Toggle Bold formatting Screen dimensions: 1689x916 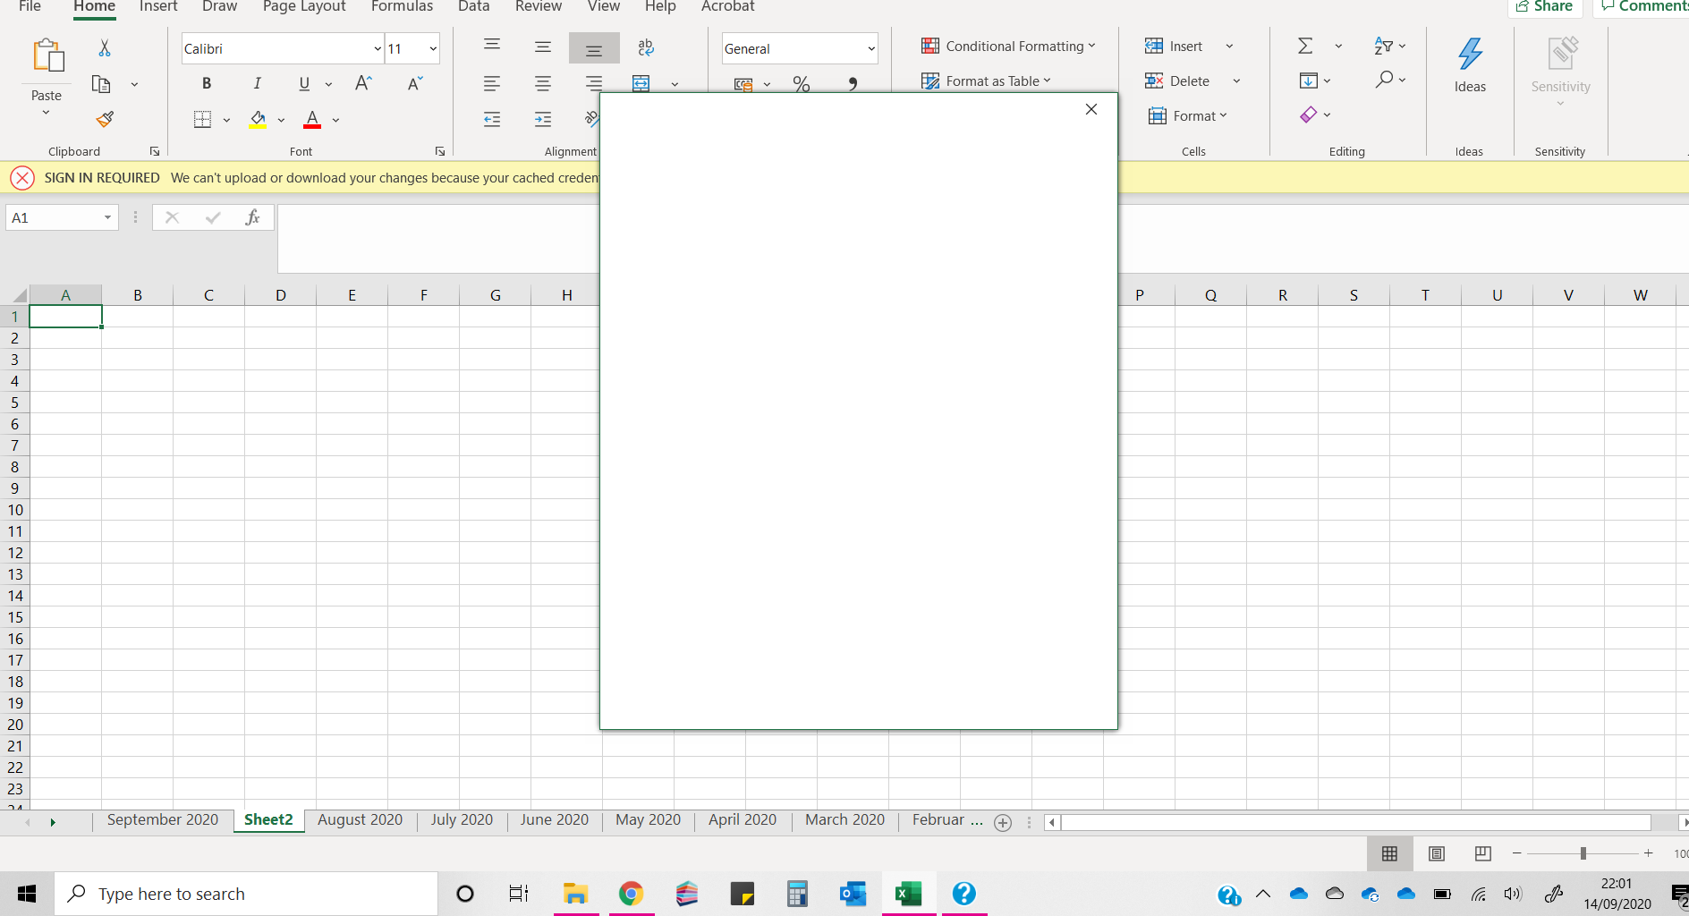[207, 83]
